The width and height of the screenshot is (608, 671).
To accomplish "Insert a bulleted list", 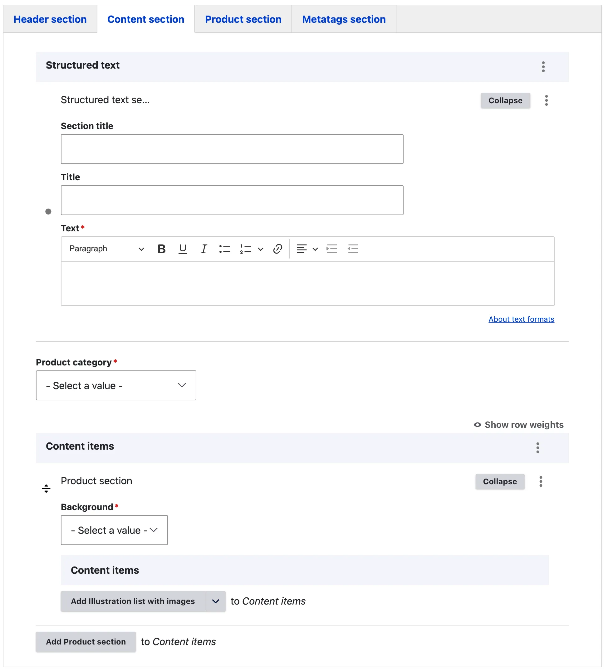I will [x=224, y=249].
